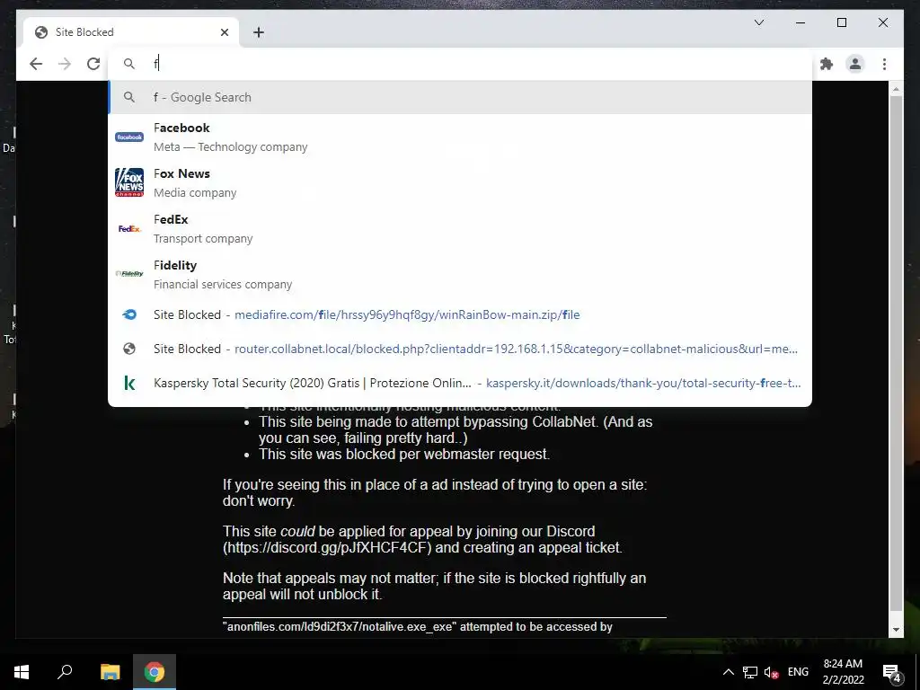Click the Facebook logo icon

point(129,137)
